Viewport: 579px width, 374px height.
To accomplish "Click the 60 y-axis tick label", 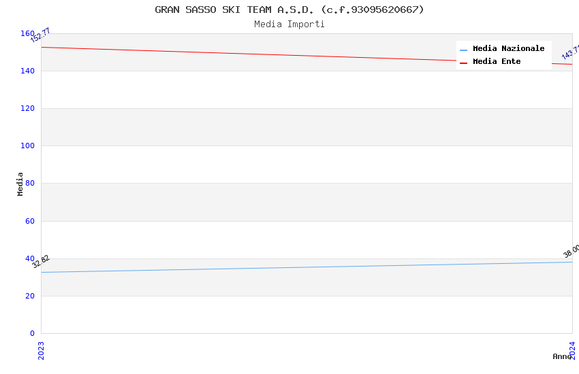I will (30, 221).
